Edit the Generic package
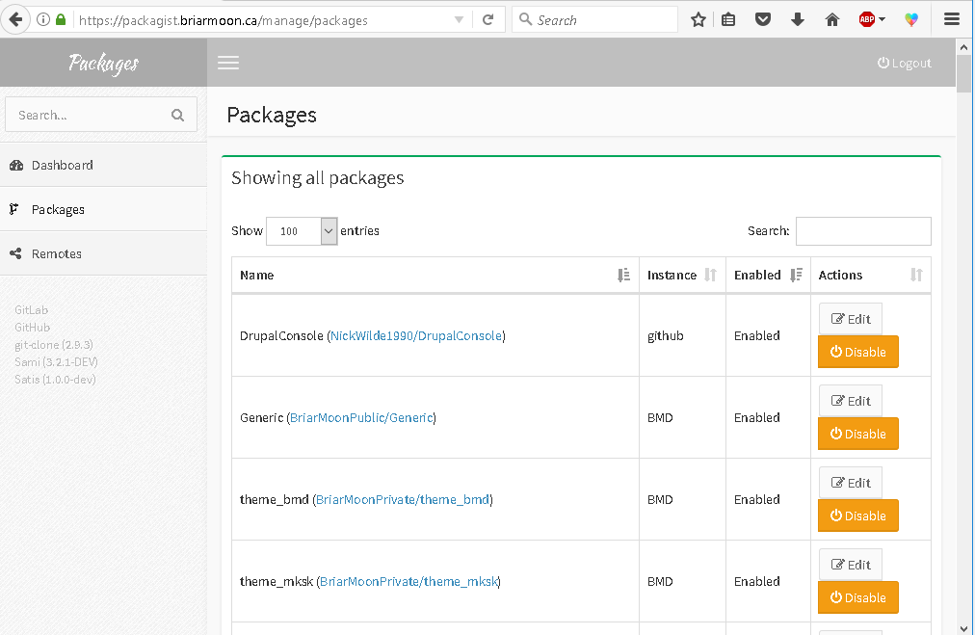975x635 pixels. 851,401
